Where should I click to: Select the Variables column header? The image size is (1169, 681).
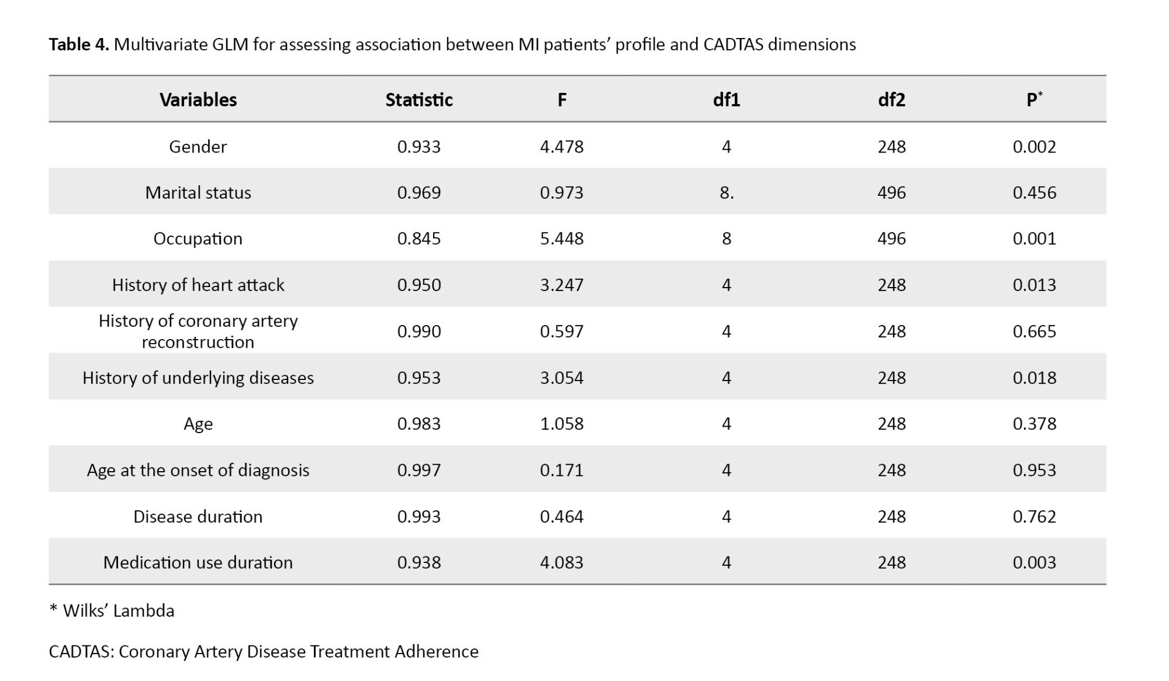click(198, 100)
